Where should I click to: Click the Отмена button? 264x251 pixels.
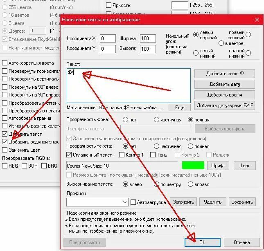click(242, 242)
